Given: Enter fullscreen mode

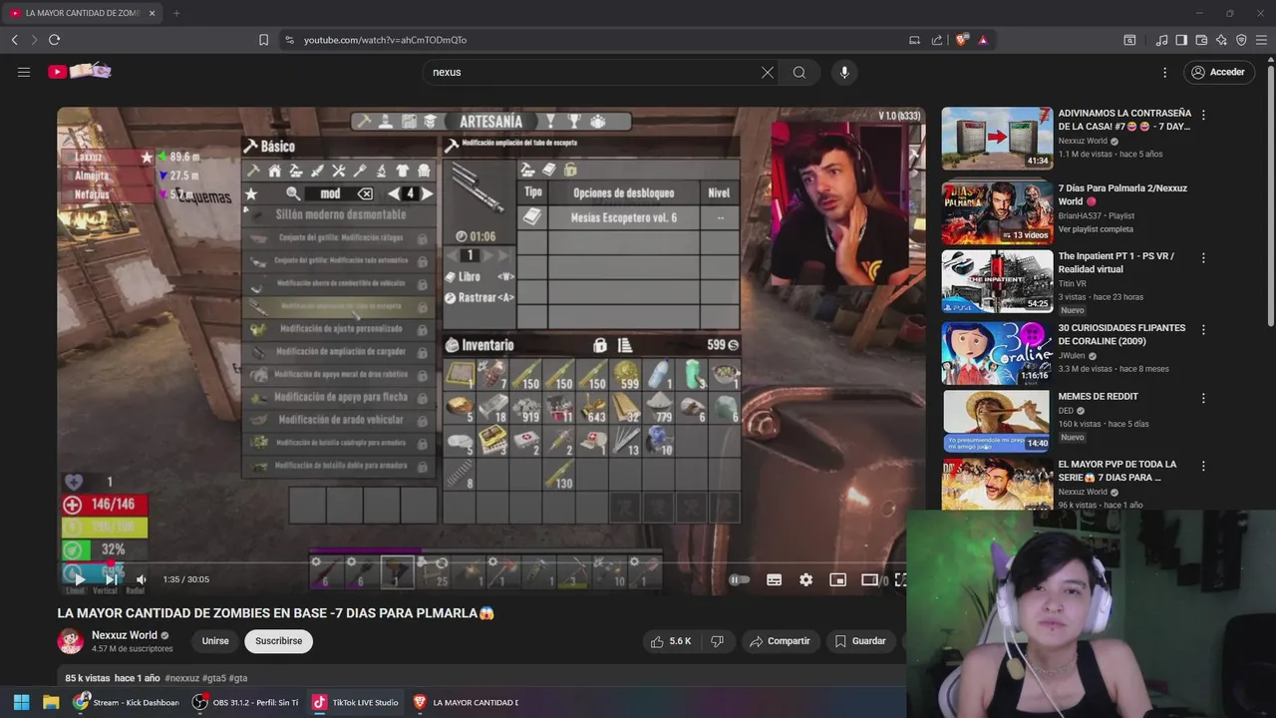Looking at the screenshot, I should [x=900, y=579].
